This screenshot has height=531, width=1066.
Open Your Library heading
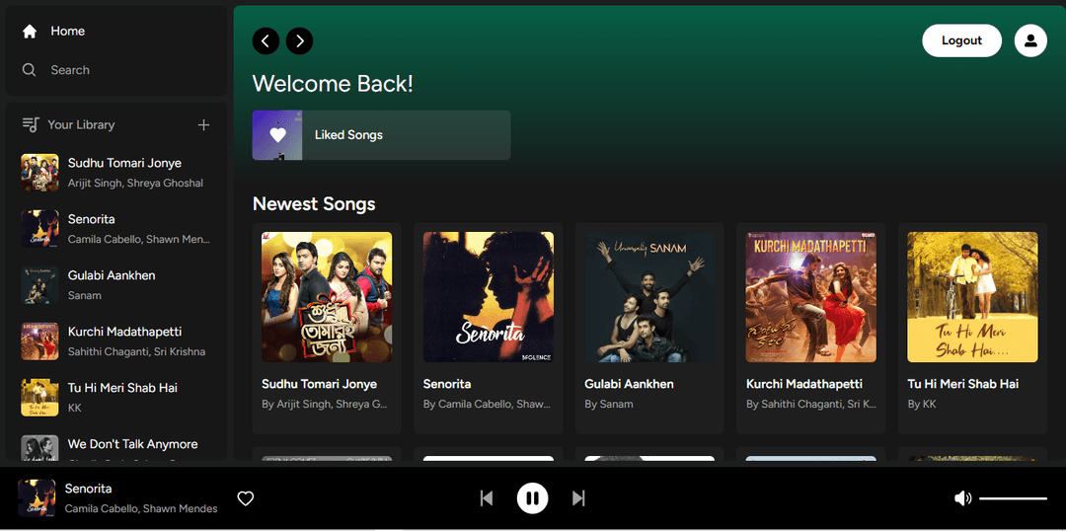pyautogui.click(x=81, y=125)
